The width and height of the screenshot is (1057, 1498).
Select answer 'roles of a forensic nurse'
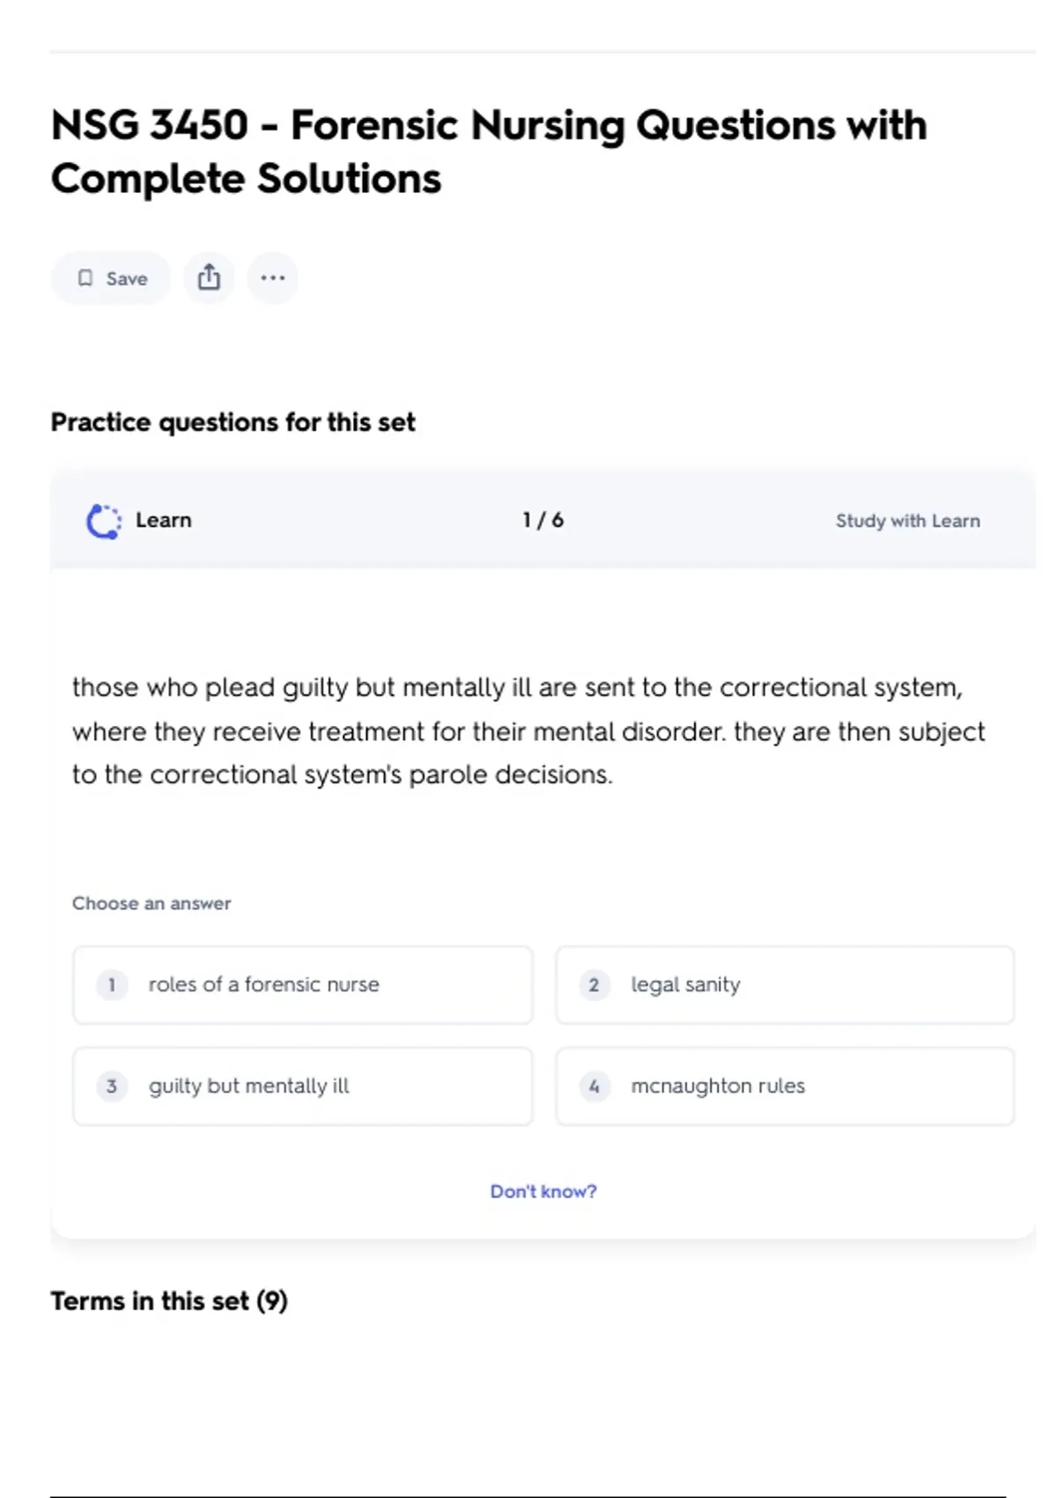[x=303, y=985]
